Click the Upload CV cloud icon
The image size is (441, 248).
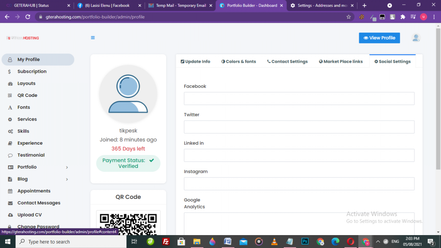click(10, 215)
